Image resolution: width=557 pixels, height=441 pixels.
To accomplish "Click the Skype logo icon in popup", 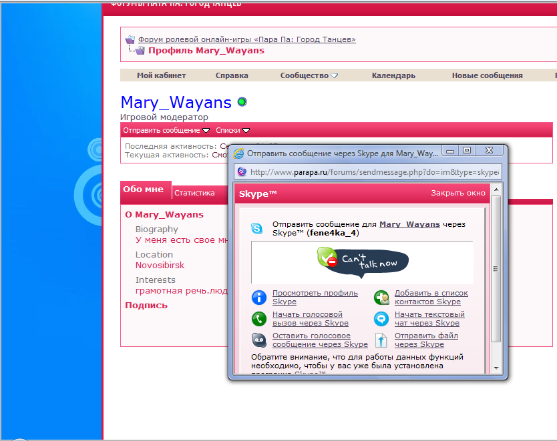I will (257, 228).
